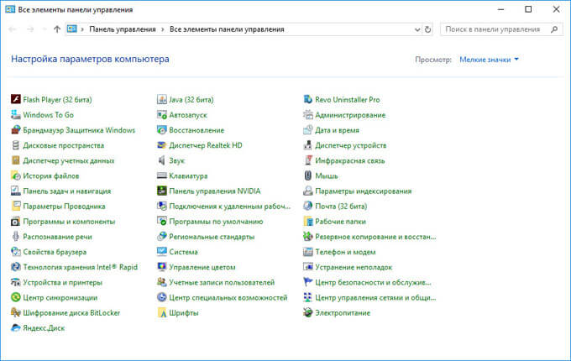Open the Устранение неполадок link
This screenshot has width=571, height=361.
coord(354,267)
